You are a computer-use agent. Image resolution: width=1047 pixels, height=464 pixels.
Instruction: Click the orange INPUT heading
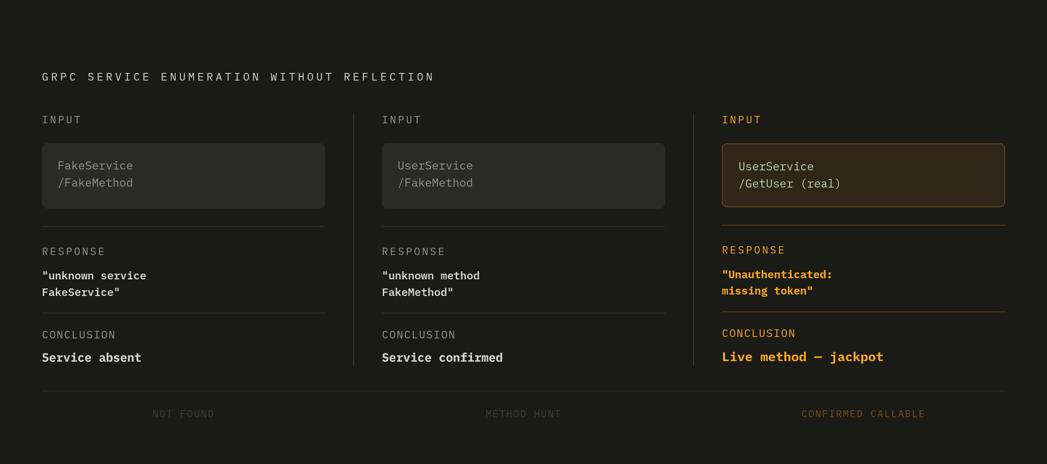coord(741,120)
